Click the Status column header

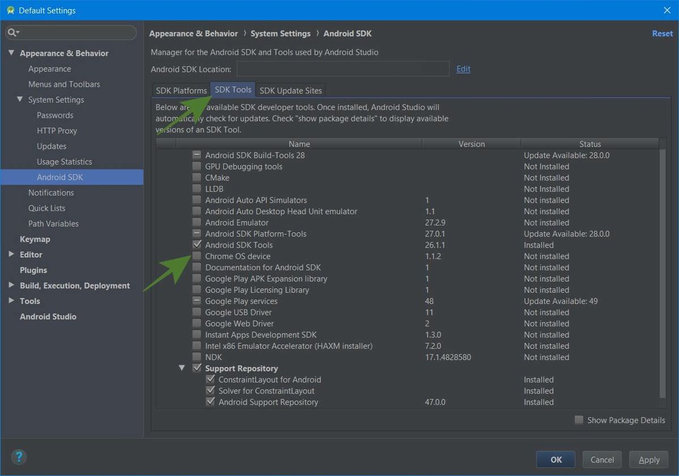(x=590, y=144)
